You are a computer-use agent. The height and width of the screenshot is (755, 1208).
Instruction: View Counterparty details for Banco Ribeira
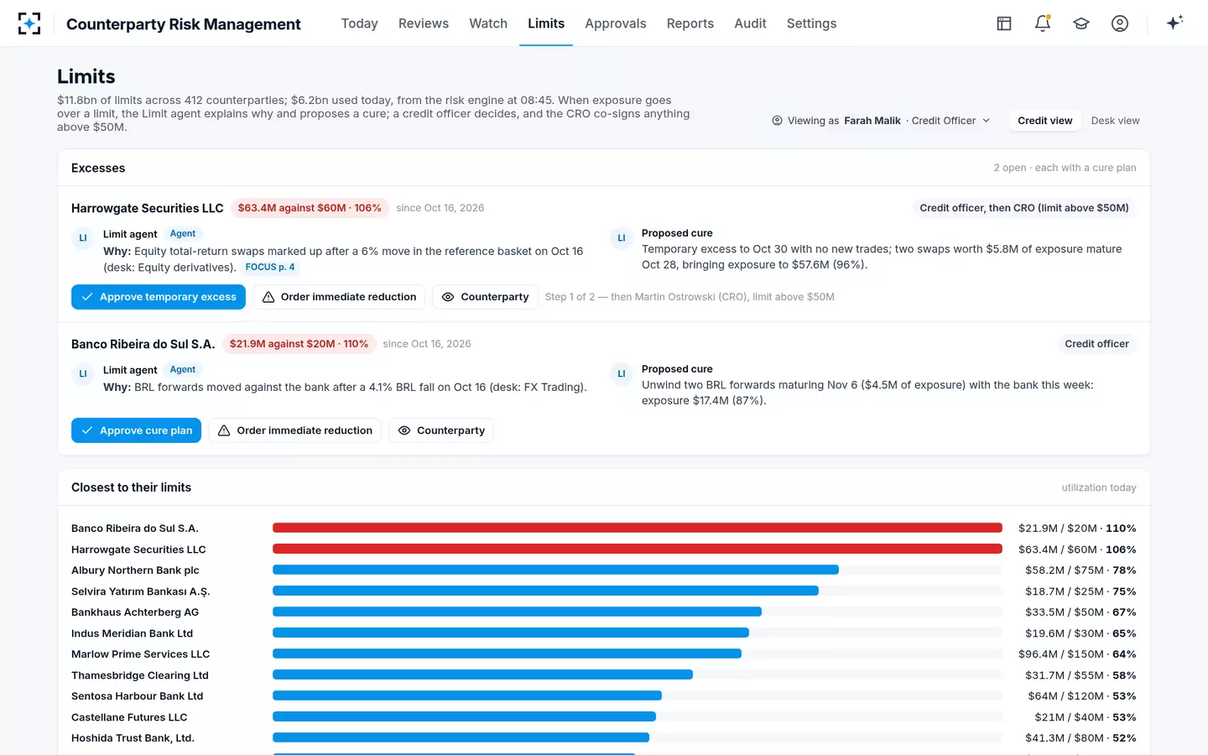click(441, 430)
